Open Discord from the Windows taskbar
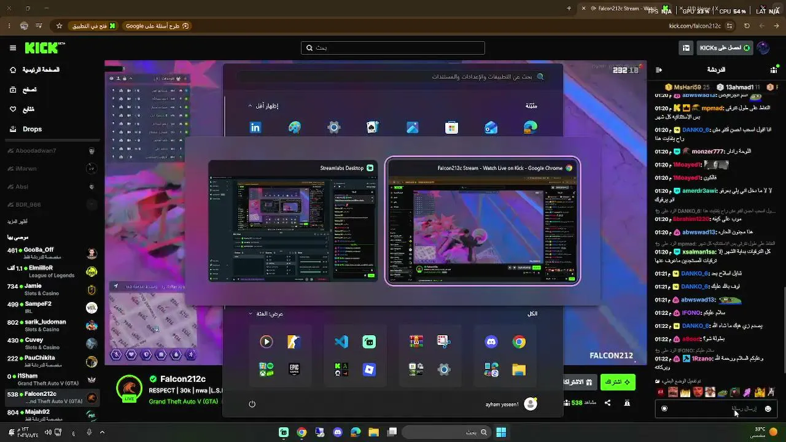This screenshot has height=442, width=786. point(337,432)
